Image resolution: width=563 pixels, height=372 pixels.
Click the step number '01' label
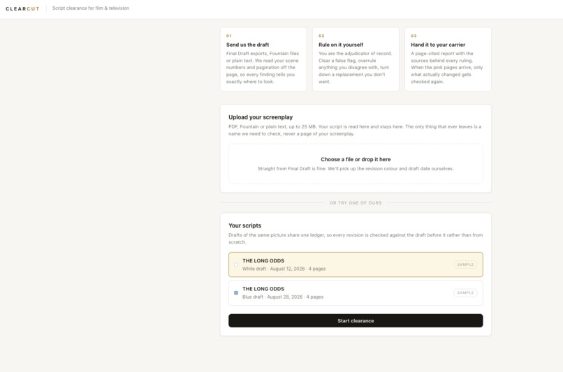click(x=228, y=36)
